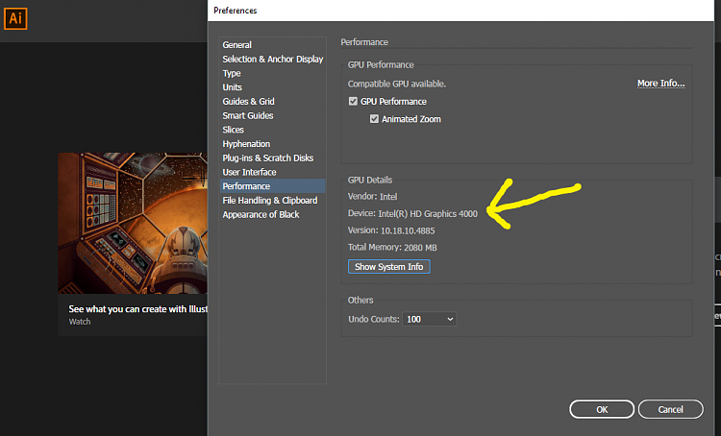Click the Adobe Illustrator Ai logo
721x436 pixels.
tap(15, 19)
